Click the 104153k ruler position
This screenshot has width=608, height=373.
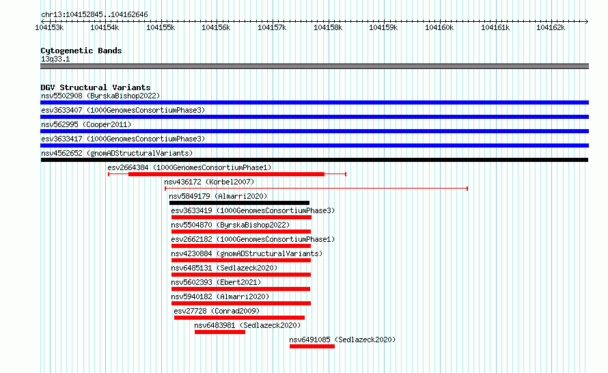click(49, 27)
